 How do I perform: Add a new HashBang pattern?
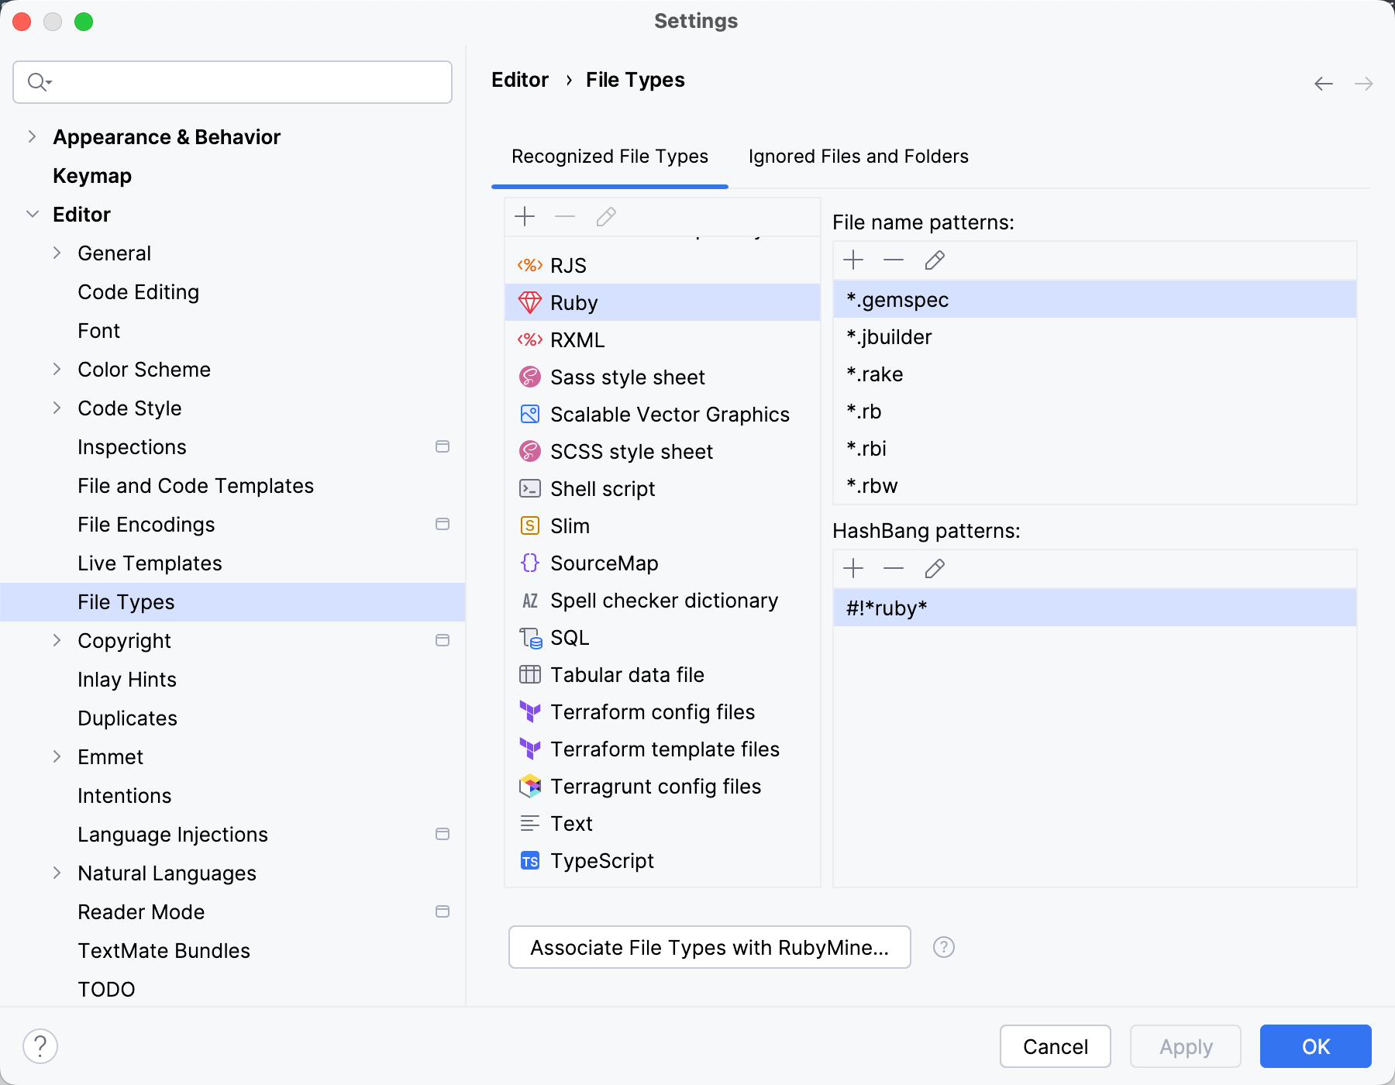853,568
